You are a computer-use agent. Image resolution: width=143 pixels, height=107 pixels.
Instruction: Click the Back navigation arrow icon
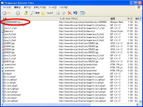(4, 13)
